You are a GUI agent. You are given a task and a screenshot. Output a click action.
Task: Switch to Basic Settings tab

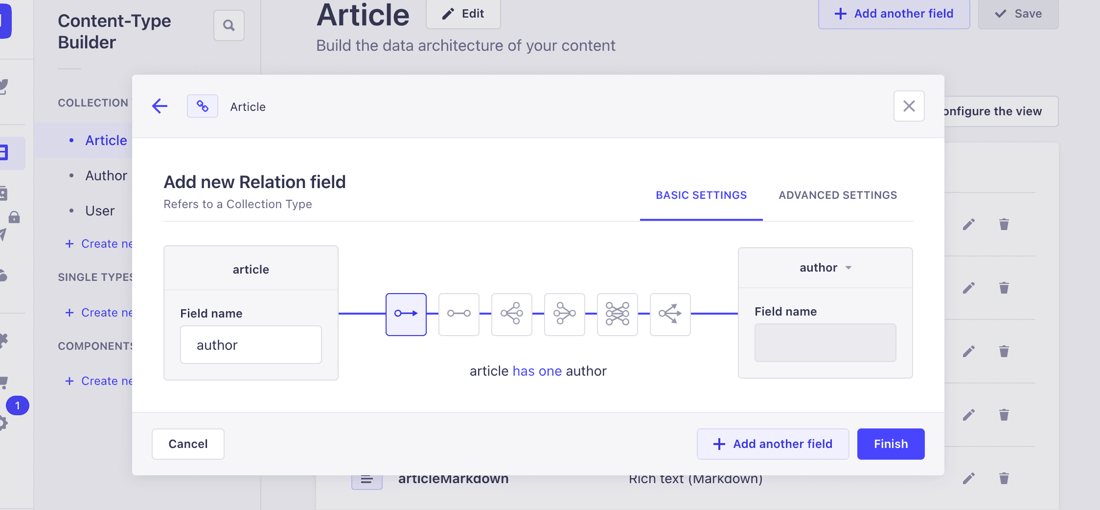(x=701, y=195)
